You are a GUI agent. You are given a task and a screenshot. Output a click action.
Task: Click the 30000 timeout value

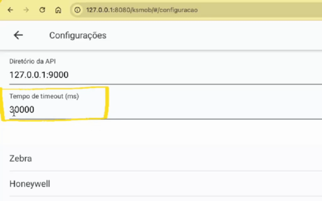[x=22, y=110]
